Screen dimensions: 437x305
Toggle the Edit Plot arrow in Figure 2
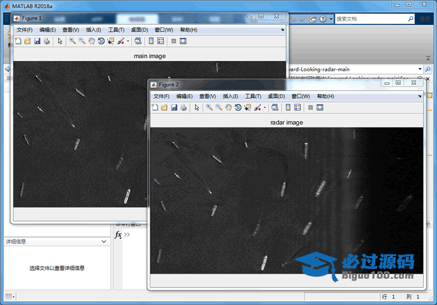coord(197,107)
